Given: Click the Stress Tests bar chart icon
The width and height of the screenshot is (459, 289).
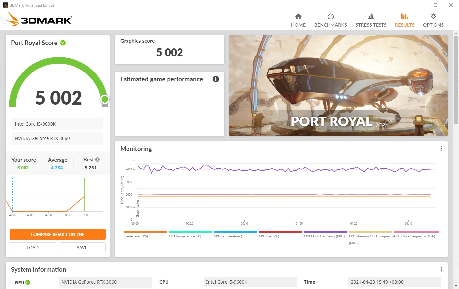Looking at the screenshot, I should [371, 16].
